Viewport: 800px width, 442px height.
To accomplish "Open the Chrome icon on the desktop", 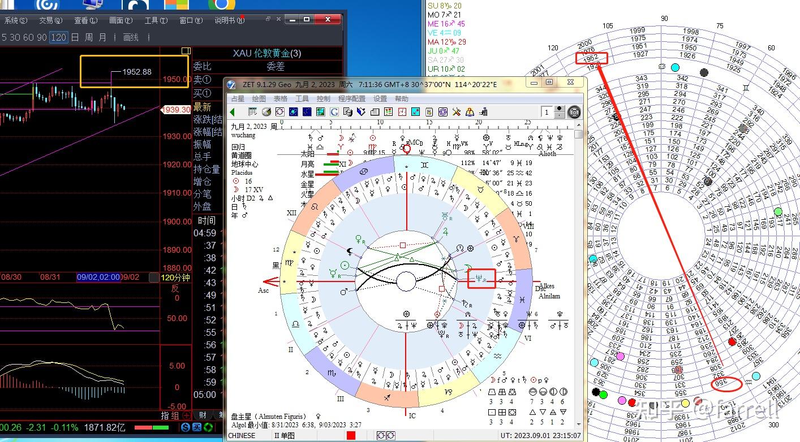I will click(x=221, y=5).
